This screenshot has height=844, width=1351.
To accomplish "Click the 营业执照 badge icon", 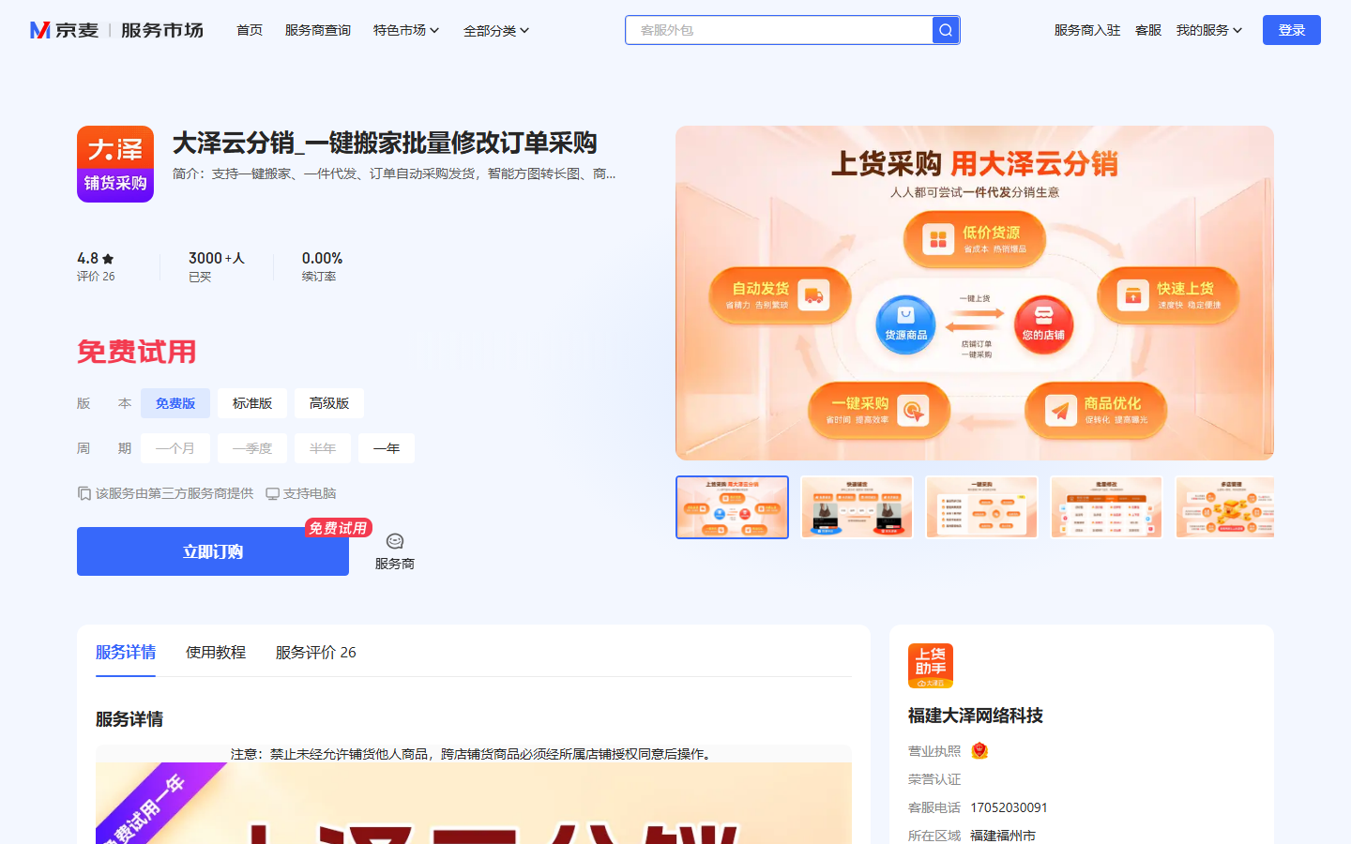I will (x=979, y=750).
